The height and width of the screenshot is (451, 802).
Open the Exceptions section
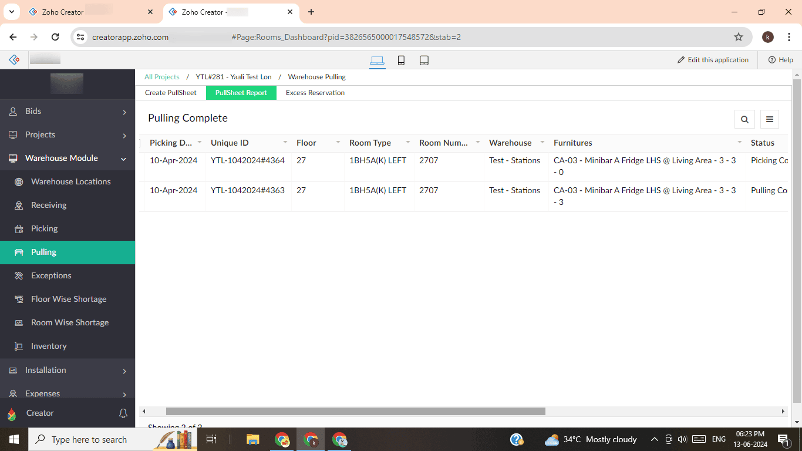52,275
